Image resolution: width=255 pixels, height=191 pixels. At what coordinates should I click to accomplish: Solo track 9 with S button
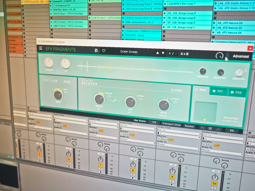coord(172,181)
